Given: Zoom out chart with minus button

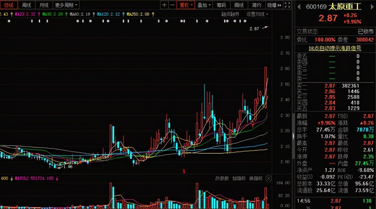Looking at the screenshot, I should [x=173, y=5].
